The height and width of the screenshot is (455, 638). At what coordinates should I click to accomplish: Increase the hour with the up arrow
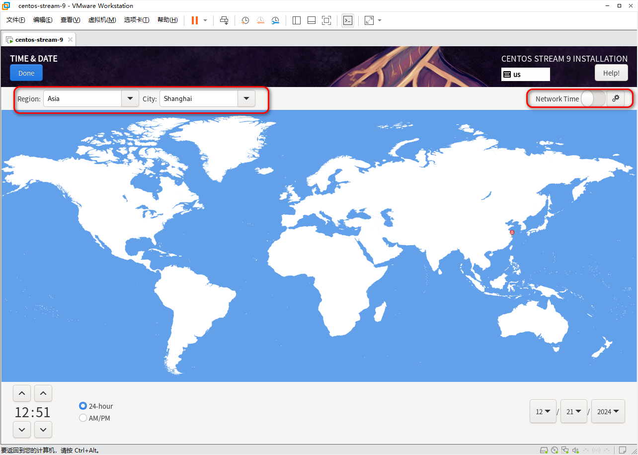[x=22, y=393]
